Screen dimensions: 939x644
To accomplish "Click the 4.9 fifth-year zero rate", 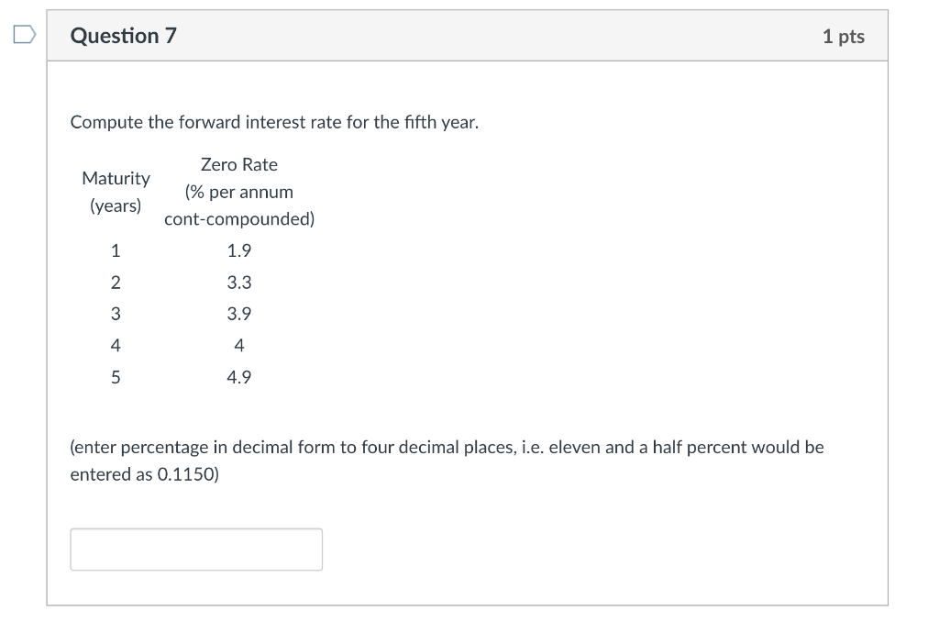I will pos(238,376).
